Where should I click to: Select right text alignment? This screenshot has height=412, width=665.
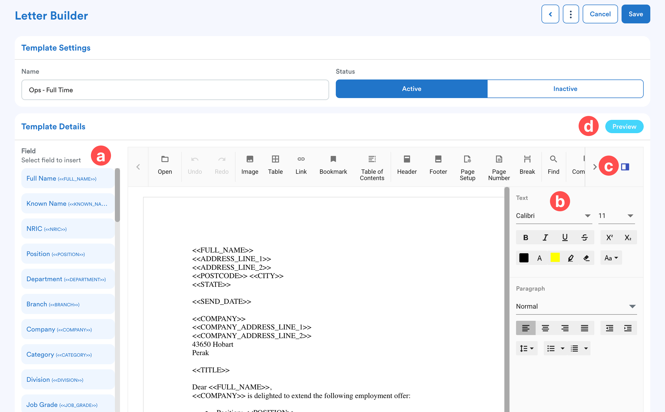565,328
